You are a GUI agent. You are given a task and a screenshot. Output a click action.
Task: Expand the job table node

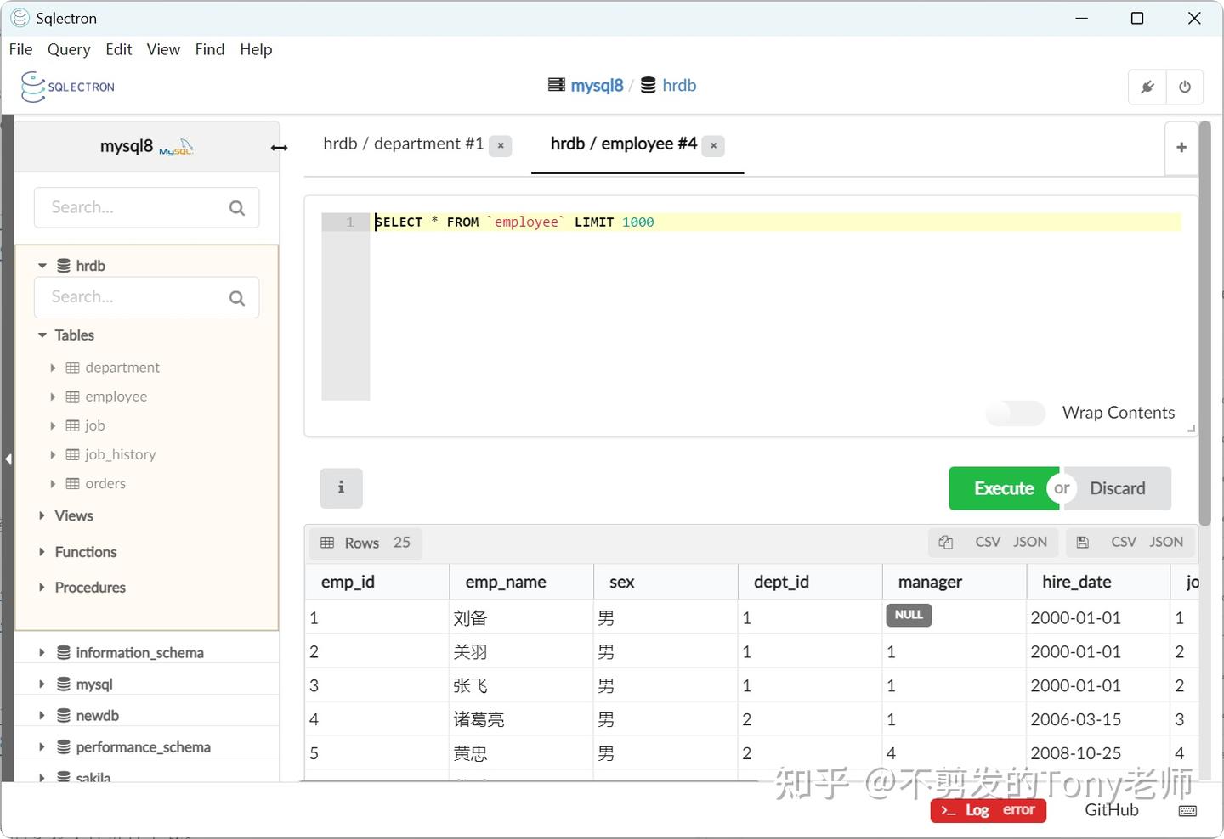53,425
